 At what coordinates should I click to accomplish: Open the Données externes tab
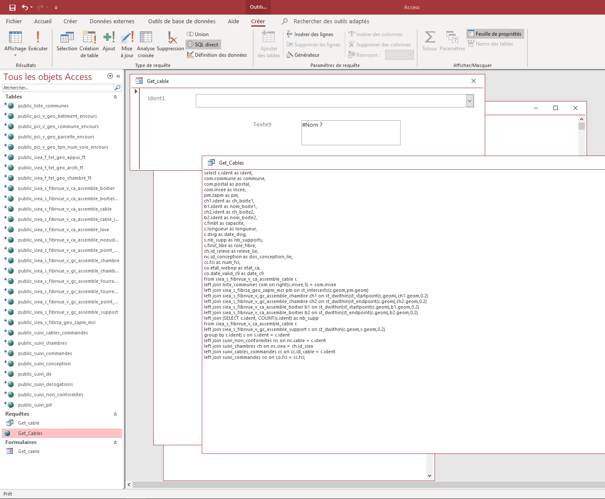112,21
